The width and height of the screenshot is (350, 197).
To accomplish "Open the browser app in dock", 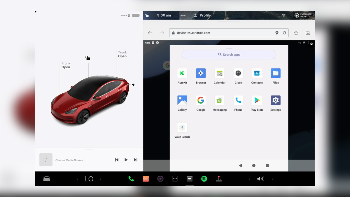I will [x=190, y=179].
